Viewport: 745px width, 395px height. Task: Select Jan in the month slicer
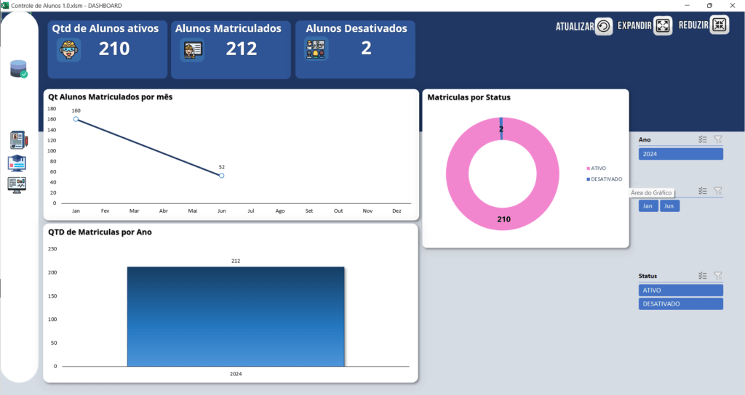pos(648,205)
